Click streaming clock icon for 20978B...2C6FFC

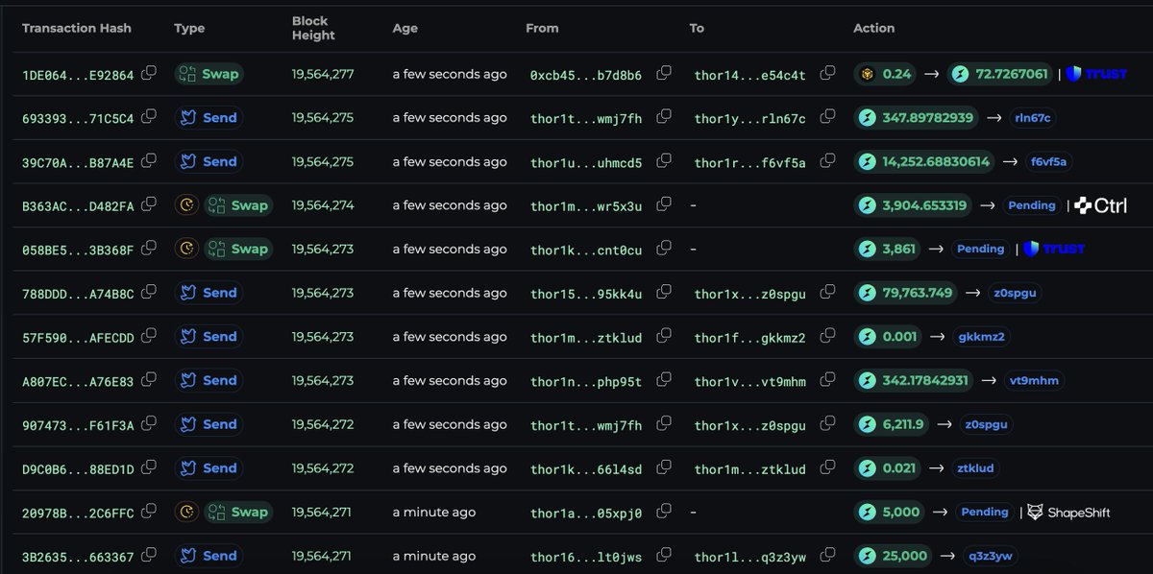[186, 512]
